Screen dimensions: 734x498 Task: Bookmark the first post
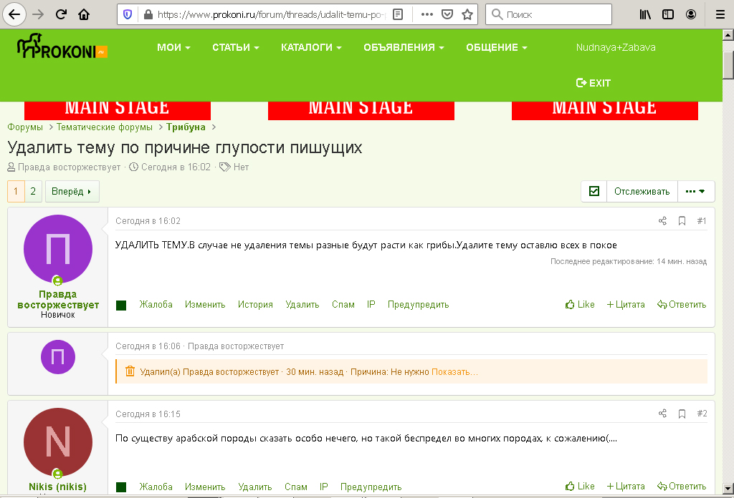[x=682, y=221]
